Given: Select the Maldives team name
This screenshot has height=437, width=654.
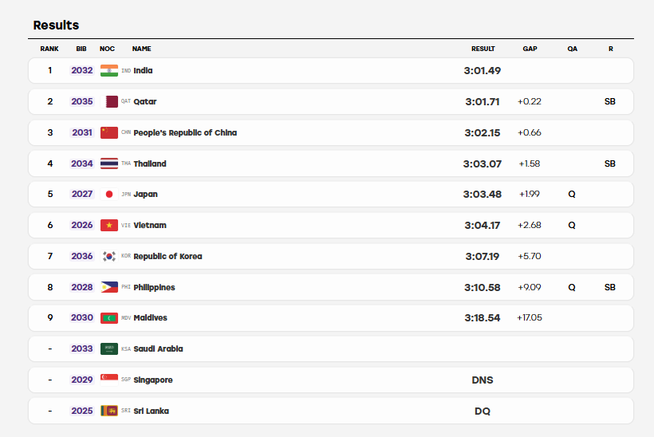Looking at the screenshot, I should [x=150, y=317].
